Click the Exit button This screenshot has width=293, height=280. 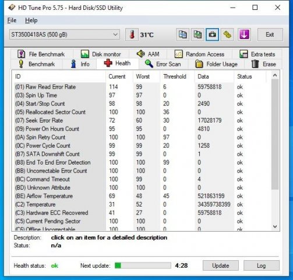pyautogui.click(x=270, y=34)
